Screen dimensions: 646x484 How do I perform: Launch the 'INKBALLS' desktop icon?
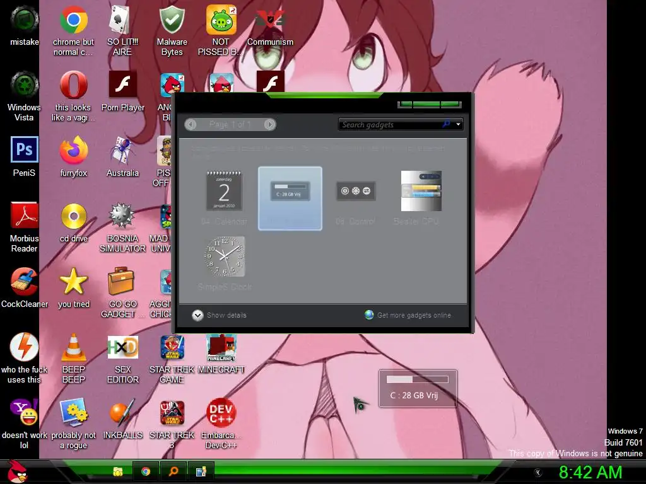point(122,419)
